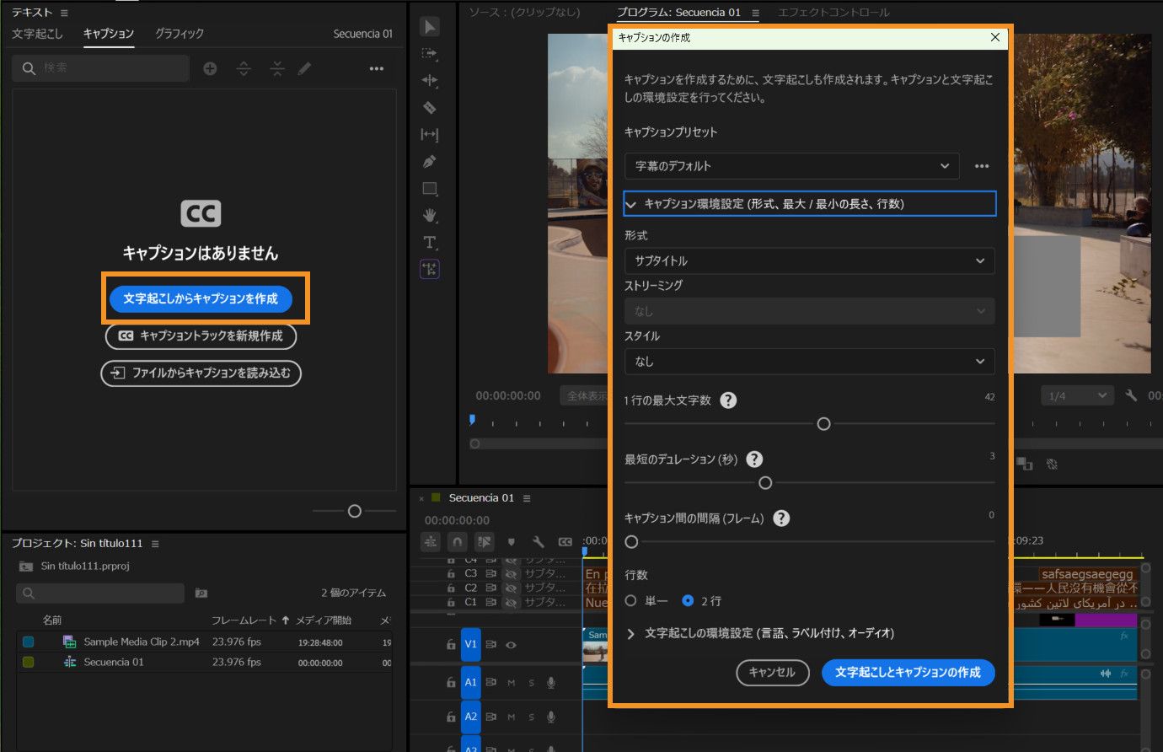Viewport: 1163px width, 752px height.
Task: Select the 単一 line radio button
Action: 630,601
